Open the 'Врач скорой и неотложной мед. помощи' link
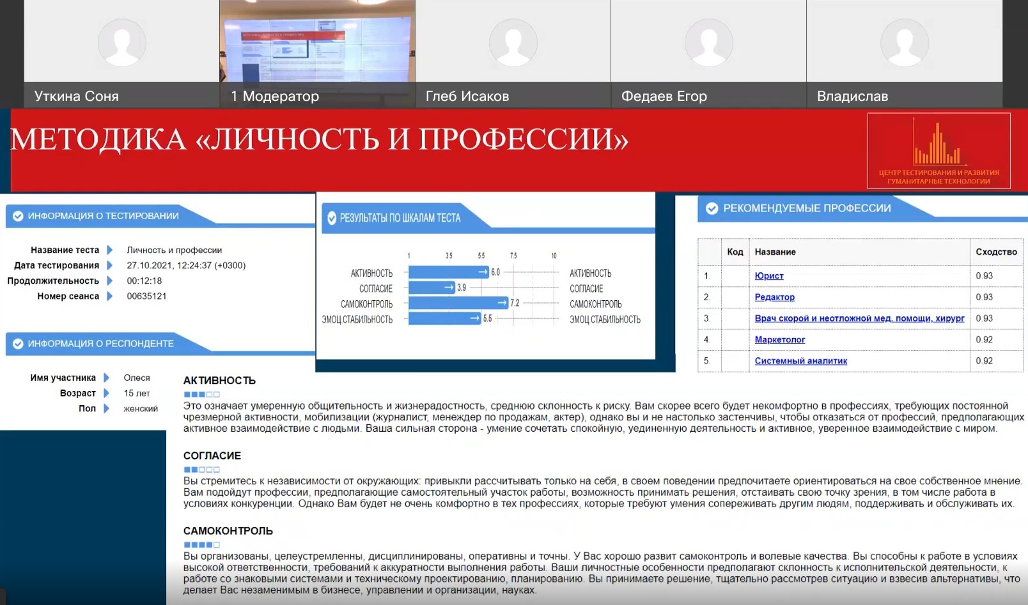 859,318
